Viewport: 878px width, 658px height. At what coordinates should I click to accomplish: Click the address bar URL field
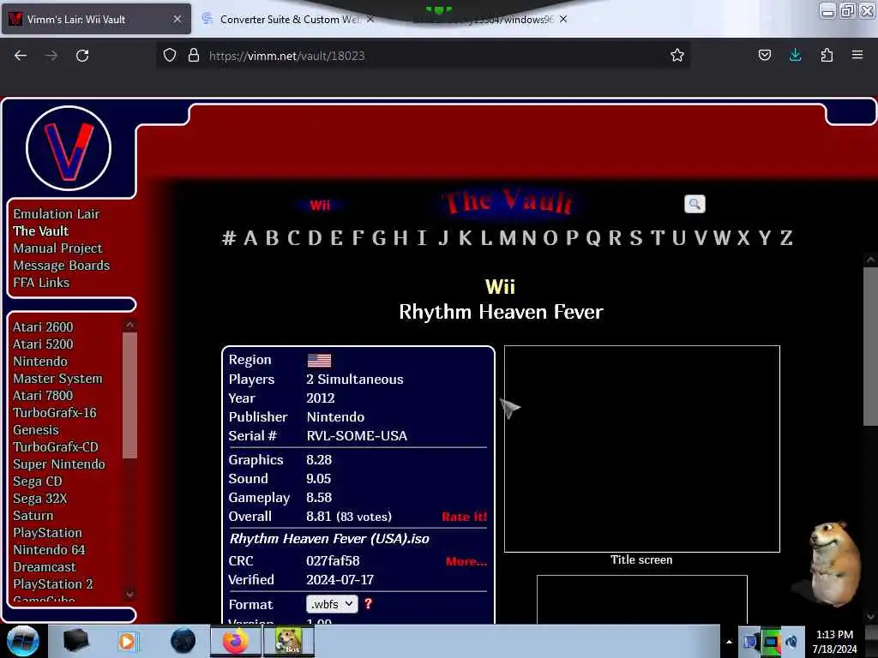coord(425,56)
